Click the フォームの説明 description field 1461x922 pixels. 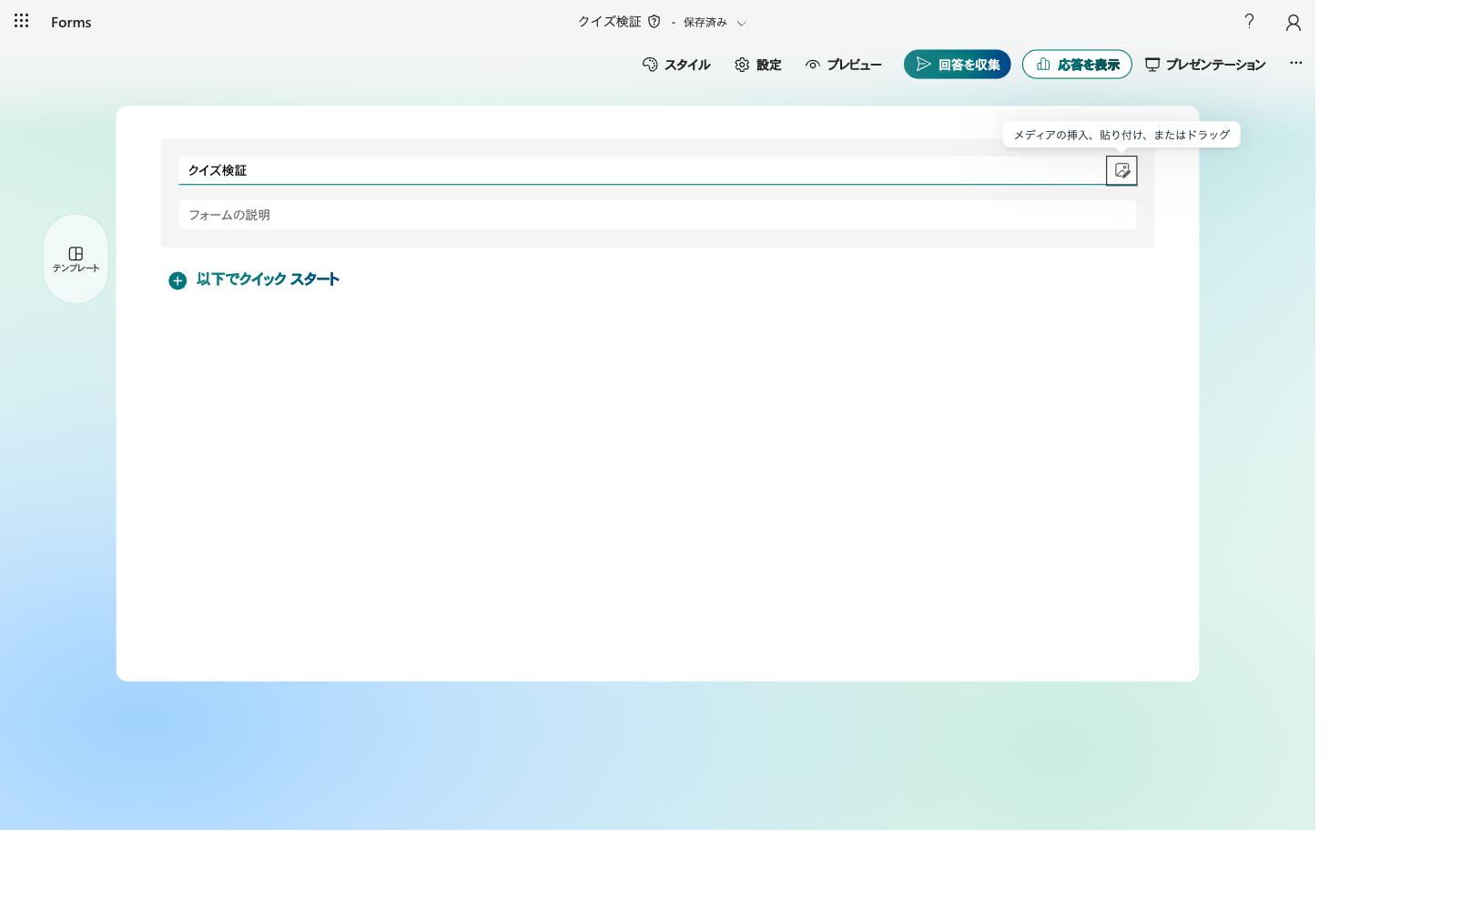pyautogui.click(x=657, y=215)
